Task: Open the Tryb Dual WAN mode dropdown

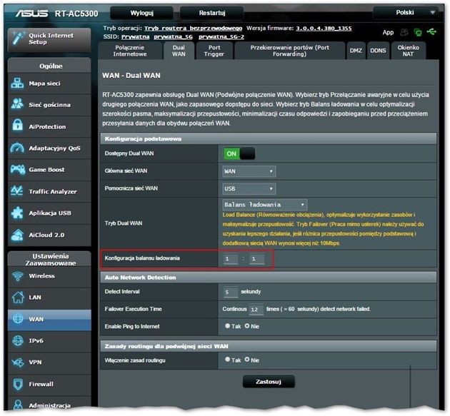Action: click(265, 205)
